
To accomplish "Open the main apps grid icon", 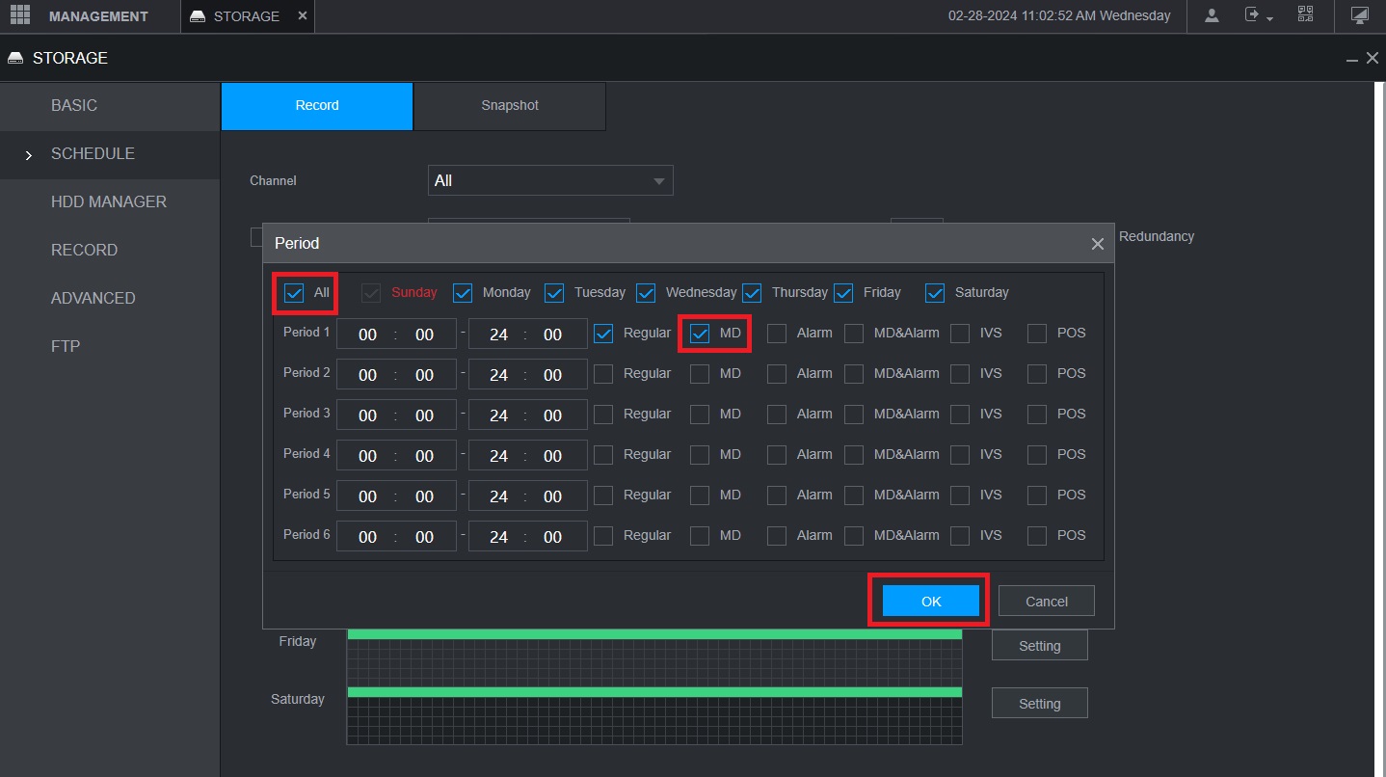I will tap(20, 15).
